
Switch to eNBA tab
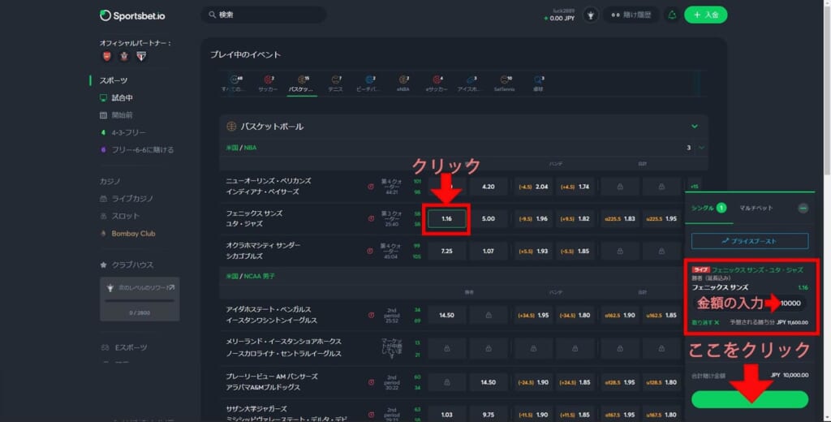click(403, 84)
